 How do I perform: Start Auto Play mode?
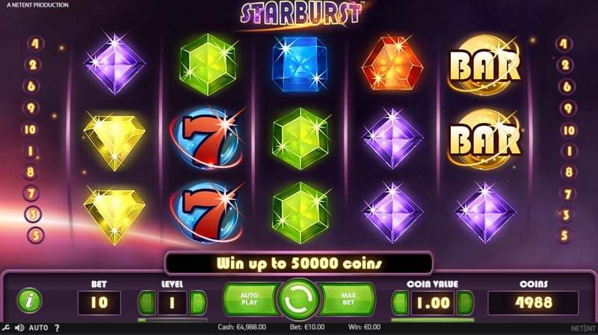coord(250,299)
